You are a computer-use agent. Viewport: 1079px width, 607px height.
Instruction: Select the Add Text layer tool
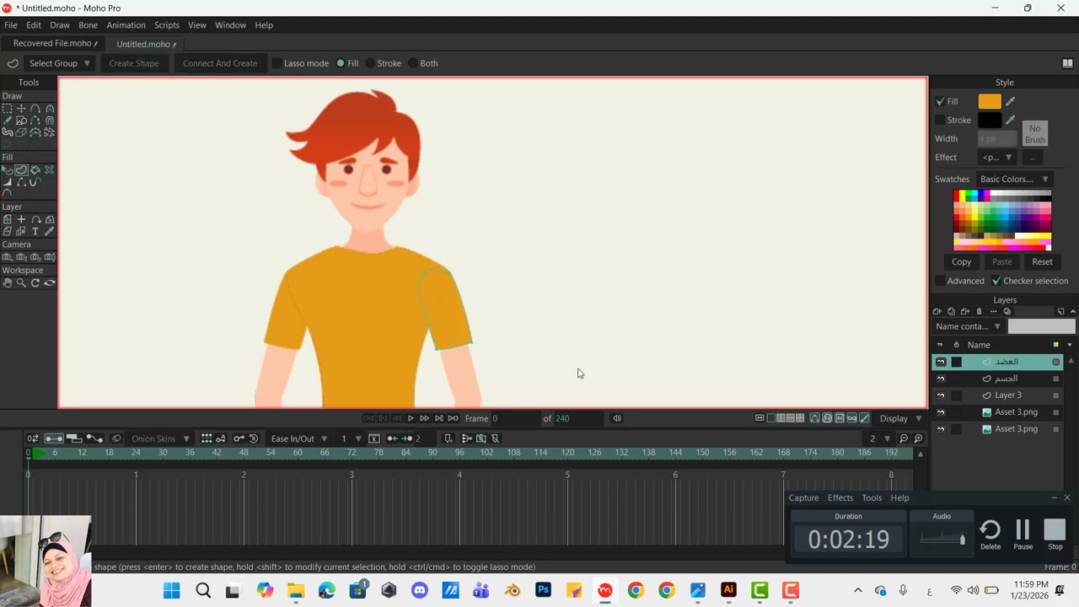click(x=35, y=231)
